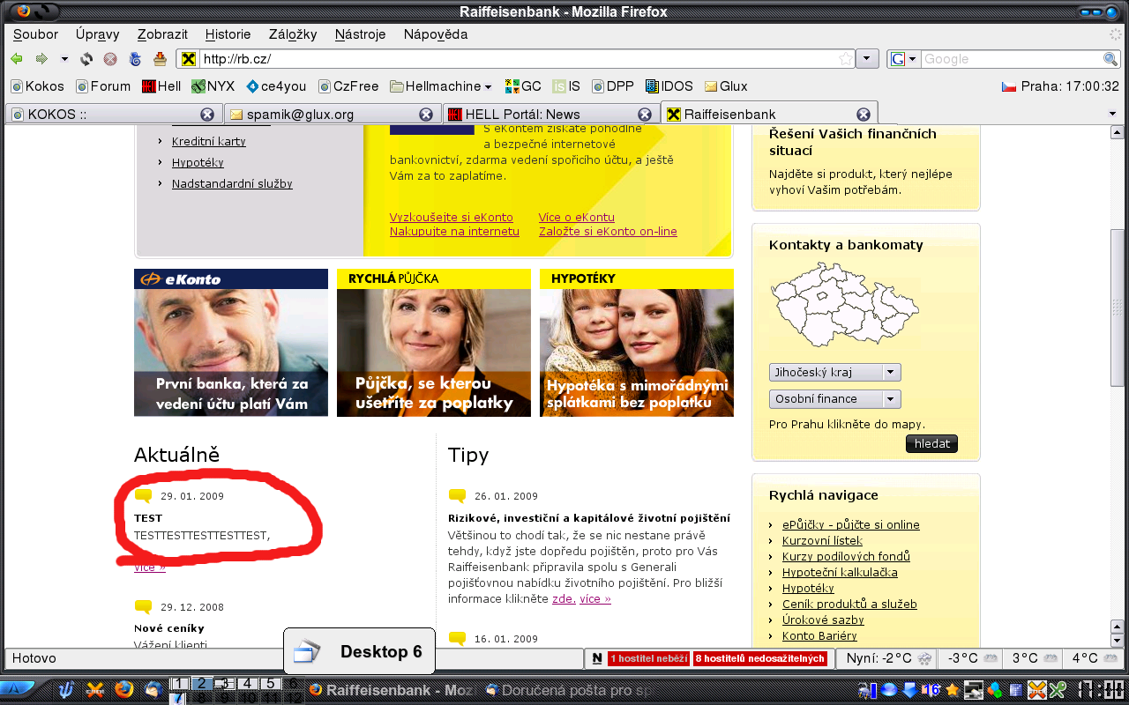Image resolution: width=1129 pixels, height=705 pixels.
Task: Click the Nagios N status bar icon
Action: pos(597,658)
